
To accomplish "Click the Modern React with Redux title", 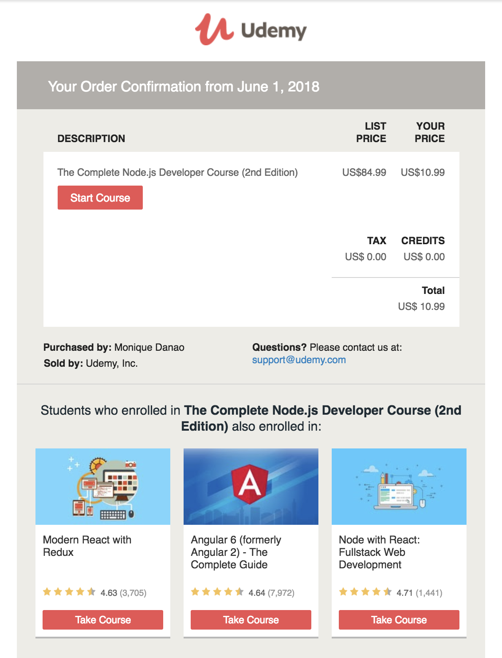I will tap(87, 546).
